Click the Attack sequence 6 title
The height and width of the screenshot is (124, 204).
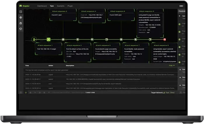[118, 11]
